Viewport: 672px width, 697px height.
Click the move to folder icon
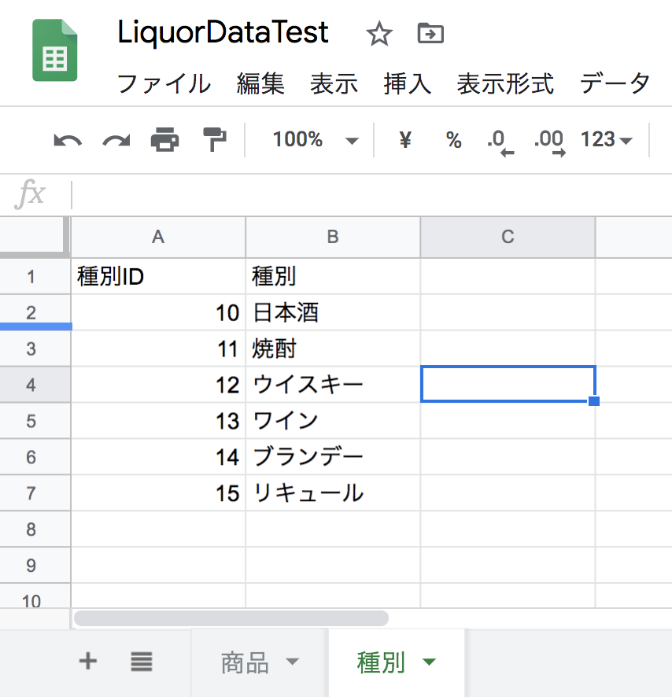[x=430, y=35]
